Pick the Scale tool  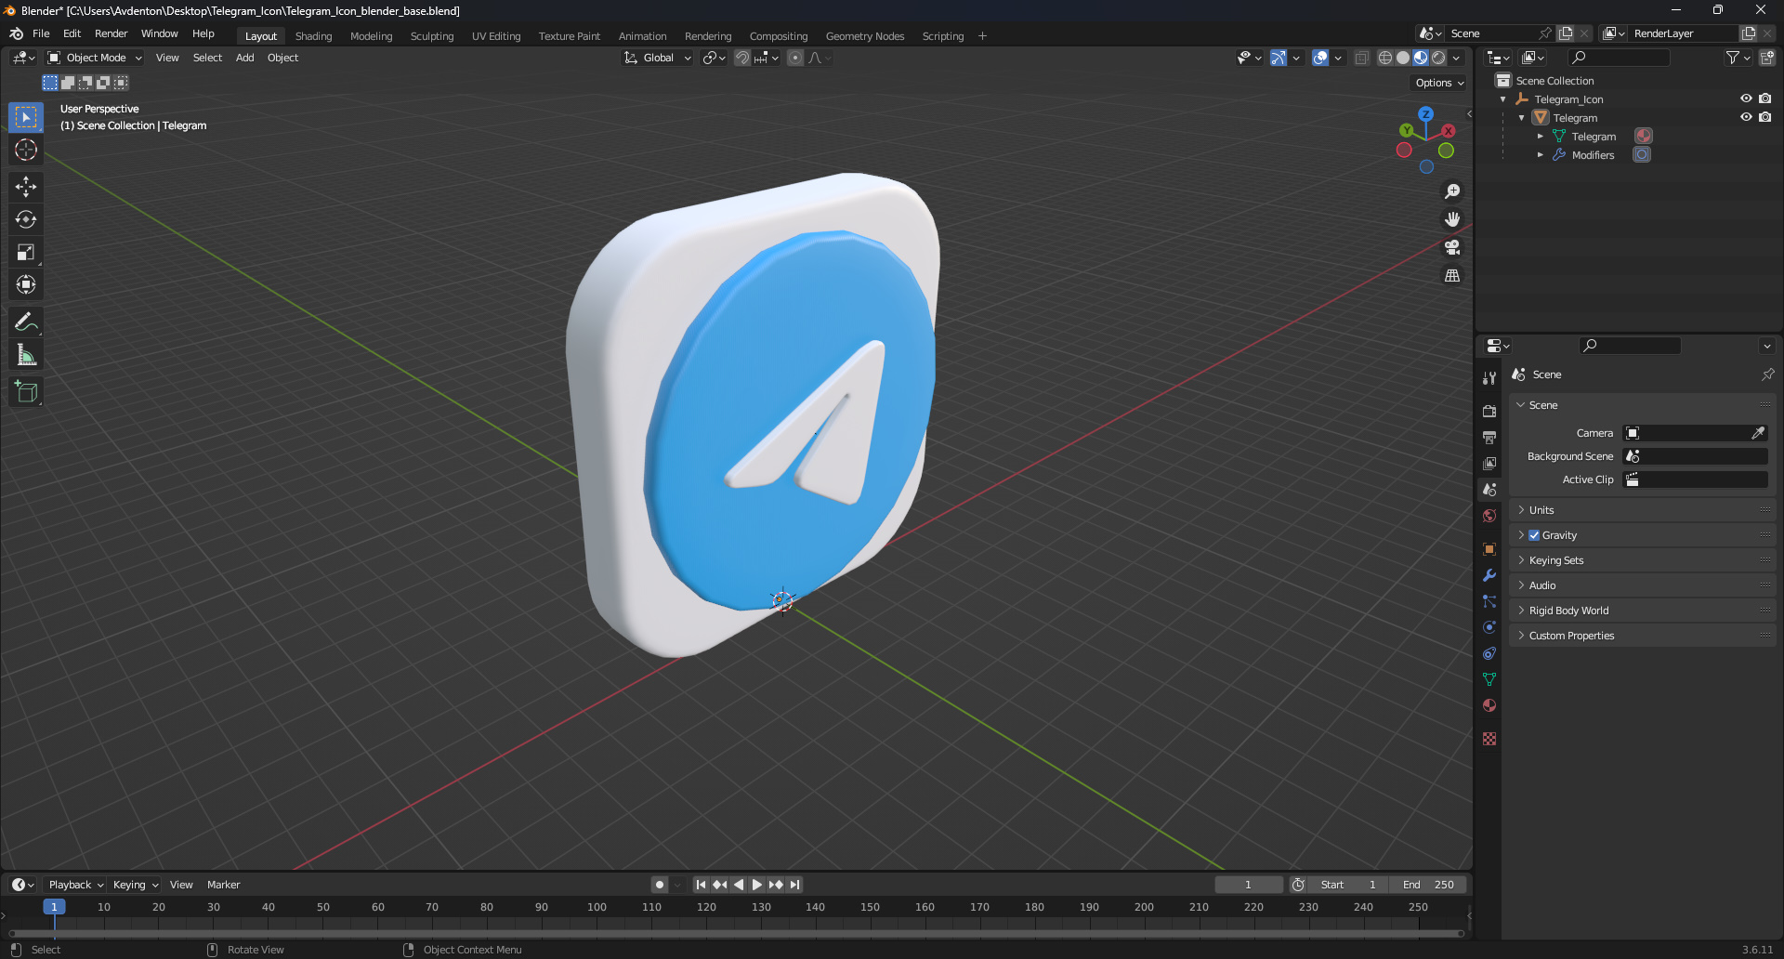click(x=26, y=252)
